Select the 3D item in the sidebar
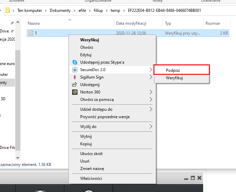Screen dimensions: 236x192 [3, 99]
